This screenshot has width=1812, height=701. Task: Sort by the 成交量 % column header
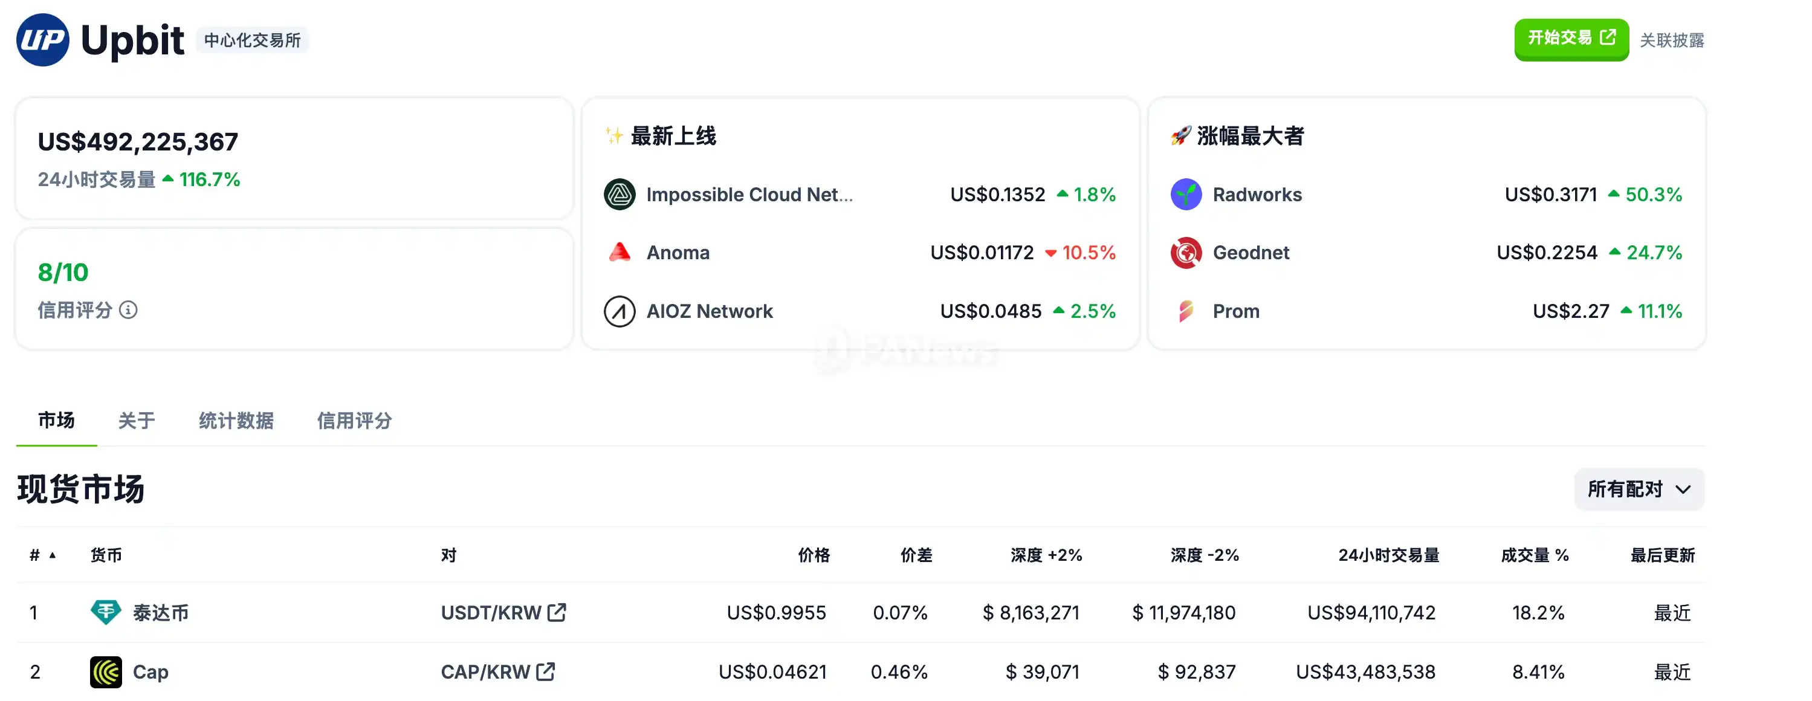click(x=1534, y=555)
